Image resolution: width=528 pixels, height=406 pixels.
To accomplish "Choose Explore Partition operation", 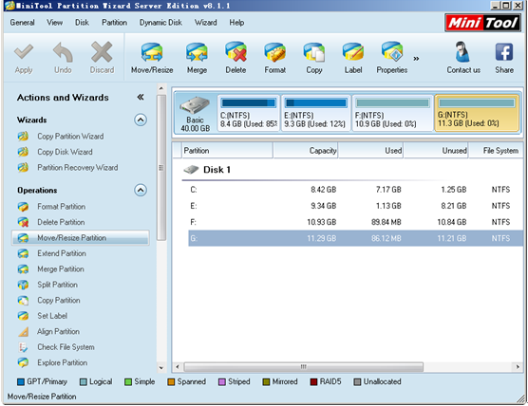I will pyautogui.click(x=63, y=362).
